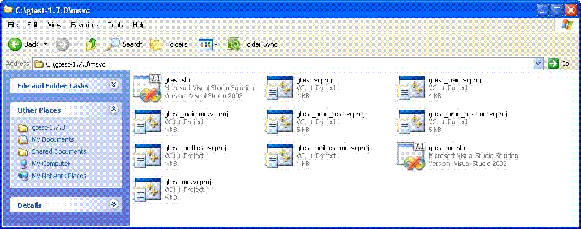Open the Edit menu

[x=33, y=25]
